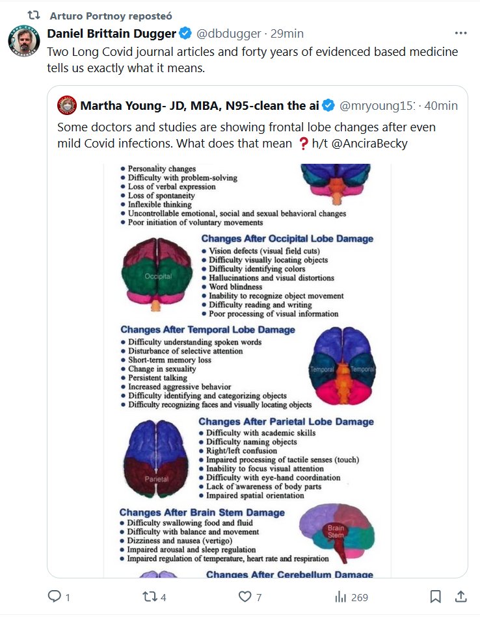Click the reply comment icon

[55, 597]
